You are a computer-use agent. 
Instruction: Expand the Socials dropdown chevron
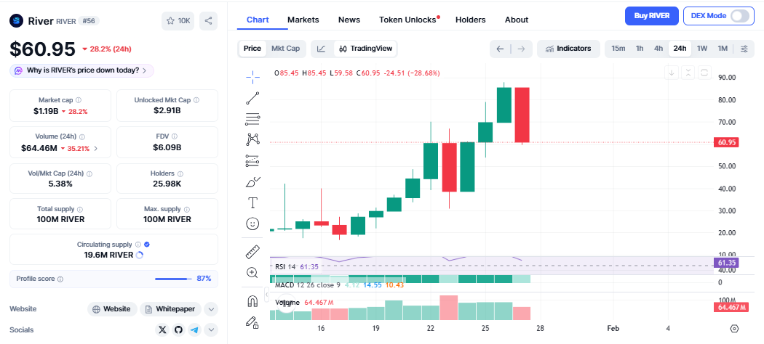point(211,329)
